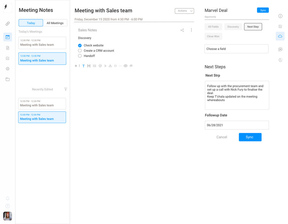Expand the Actions dropdown

[x=184, y=11]
